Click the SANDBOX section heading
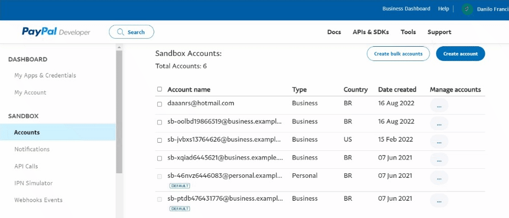The width and height of the screenshot is (509, 218). point(23,116)
